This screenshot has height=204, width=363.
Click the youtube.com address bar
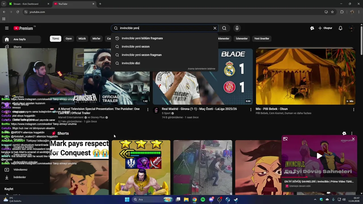click(173, 12)
